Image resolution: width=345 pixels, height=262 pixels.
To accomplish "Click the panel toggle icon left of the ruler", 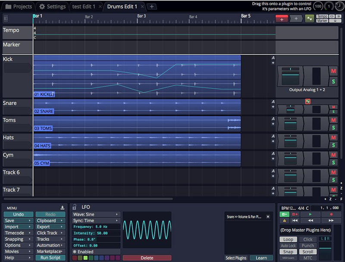I will [x=6, y=19].
